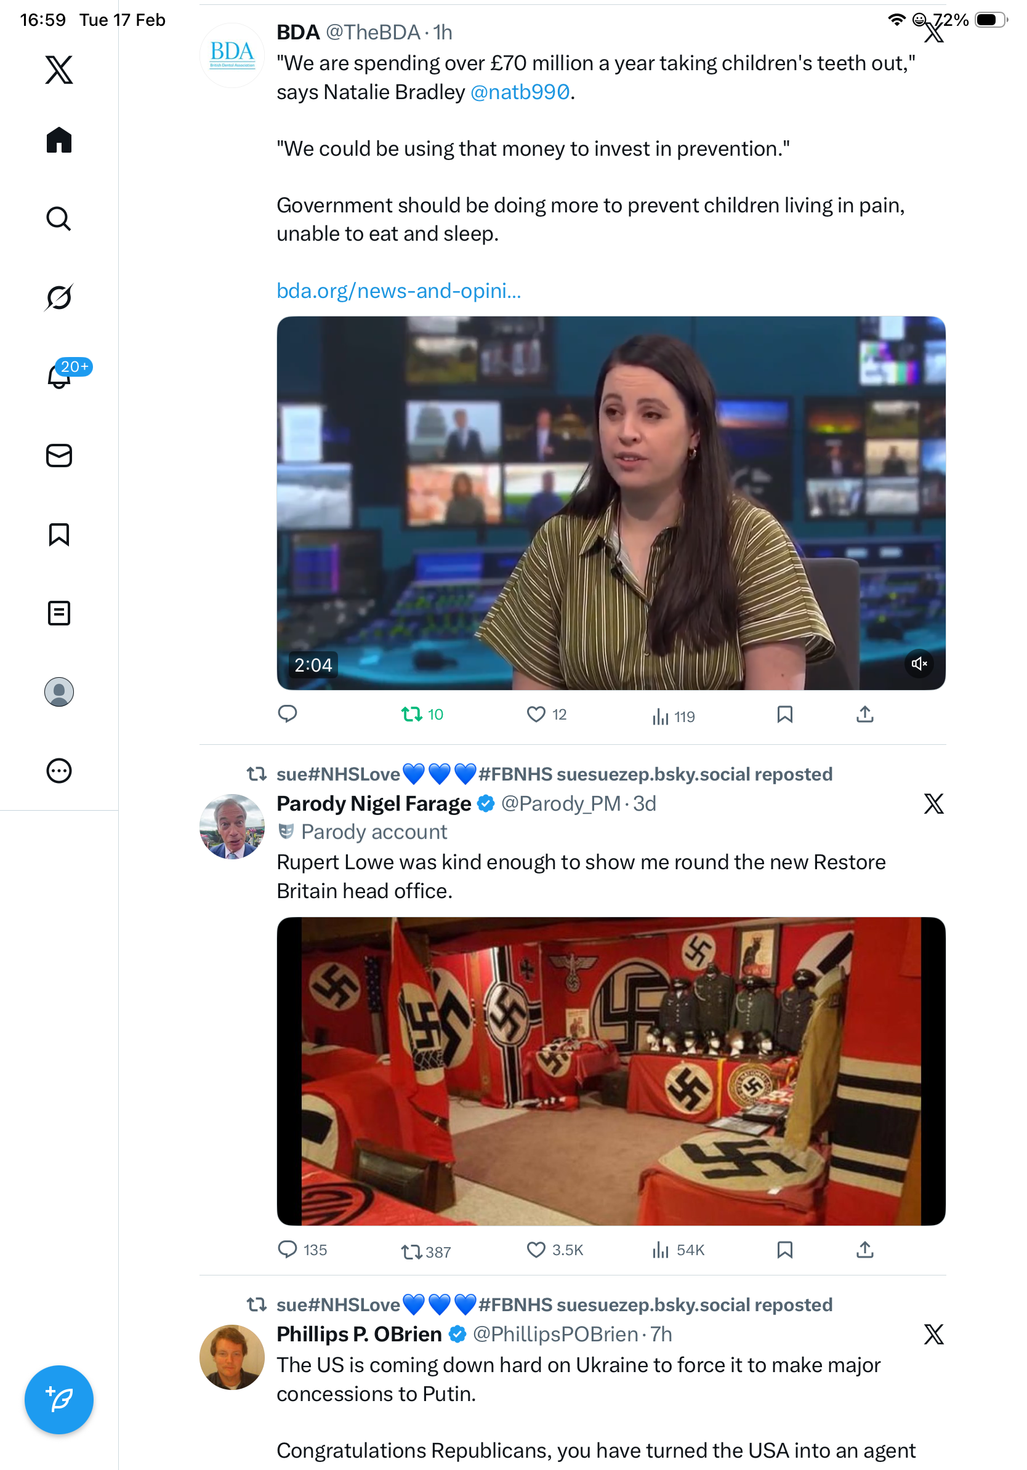Open the Search magnifier in sidebar

(x=59, y=219)
